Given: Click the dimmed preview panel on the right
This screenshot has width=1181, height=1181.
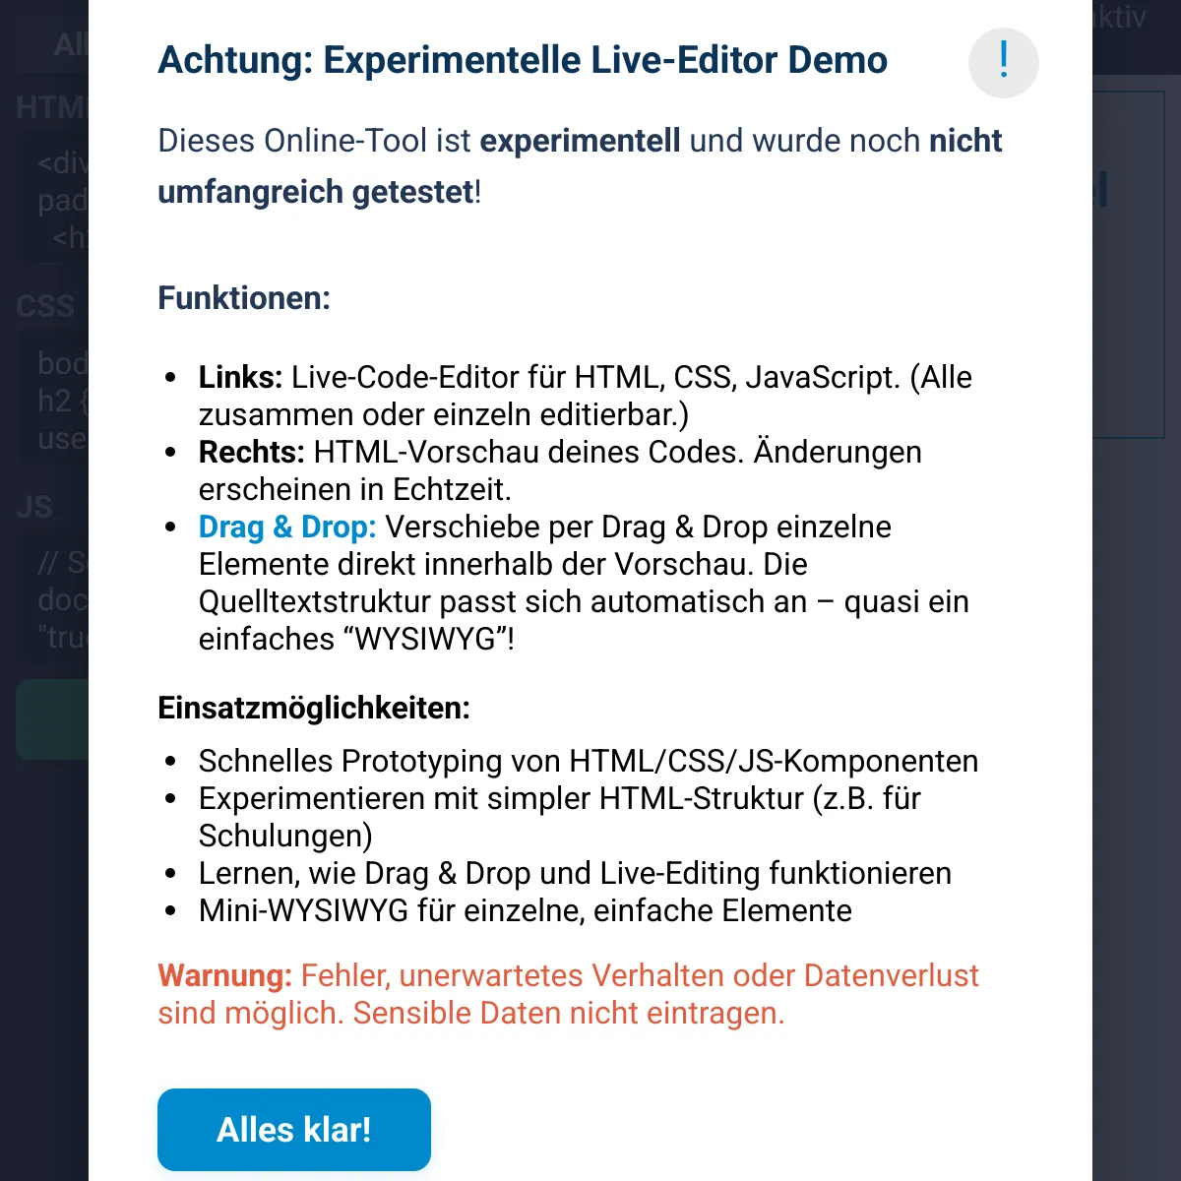Looking at the screenshot, I should 1128,265.
